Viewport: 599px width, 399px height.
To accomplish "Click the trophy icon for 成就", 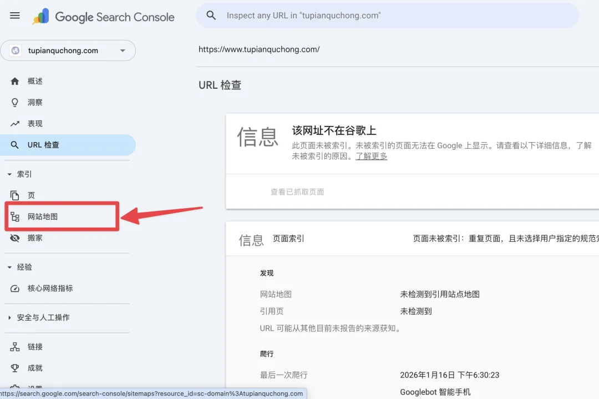I will tap(15, 368).
